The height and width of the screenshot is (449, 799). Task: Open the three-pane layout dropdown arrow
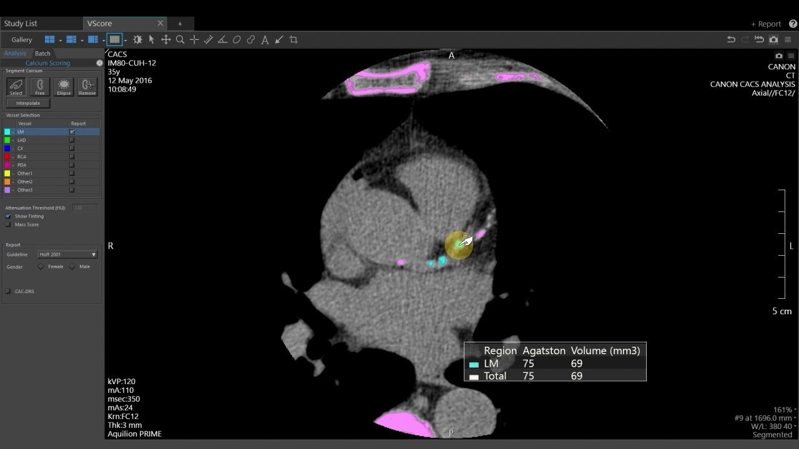[82, 40]
